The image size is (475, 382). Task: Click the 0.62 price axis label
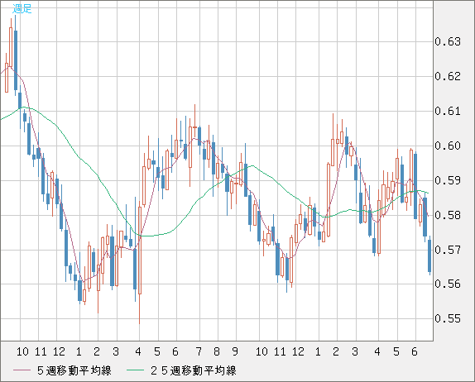click(448, 76)
